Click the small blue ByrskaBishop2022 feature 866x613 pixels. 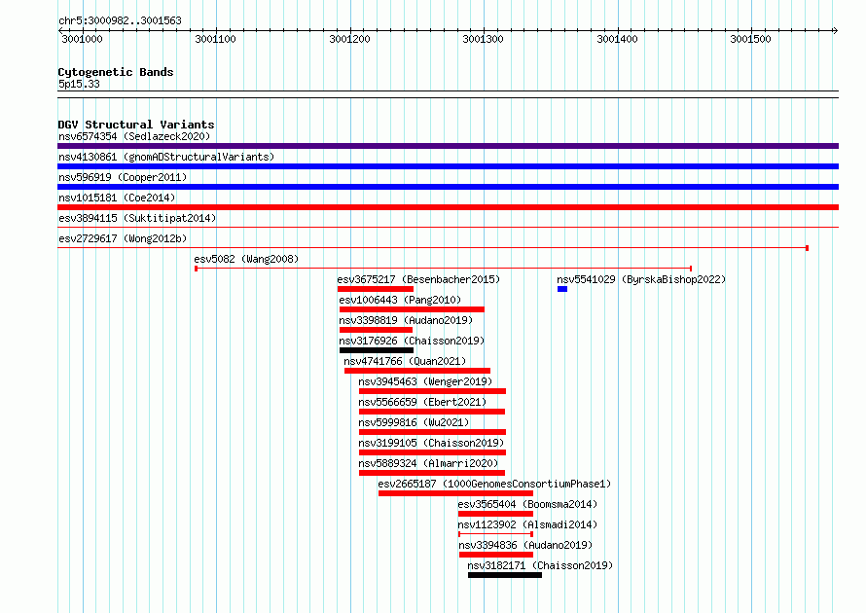pyautogui.click(x=562, y=289)
